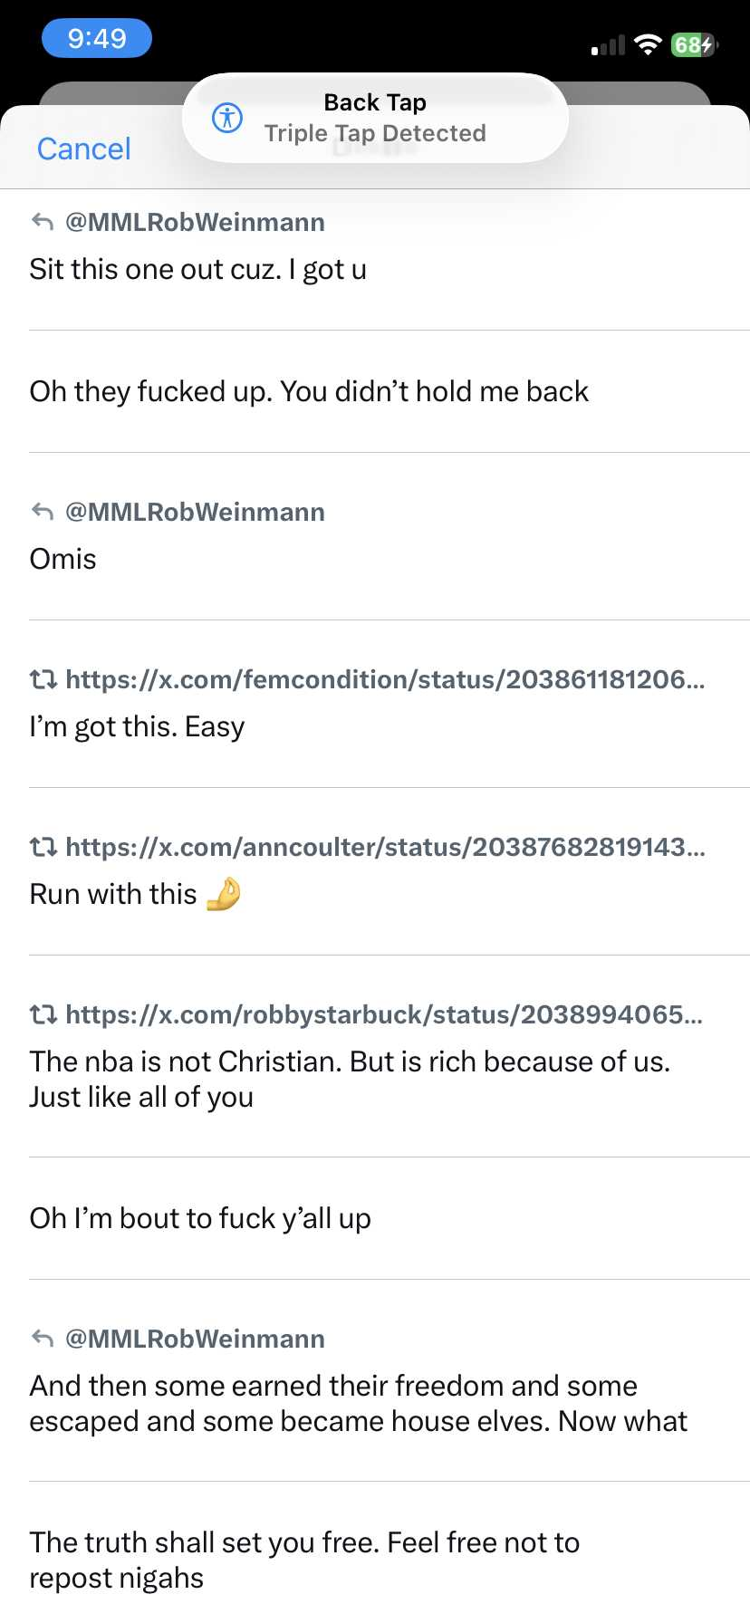Open the anncoulter status link
This screenshot has width=750, height=1623.
(x=384, y=847)
